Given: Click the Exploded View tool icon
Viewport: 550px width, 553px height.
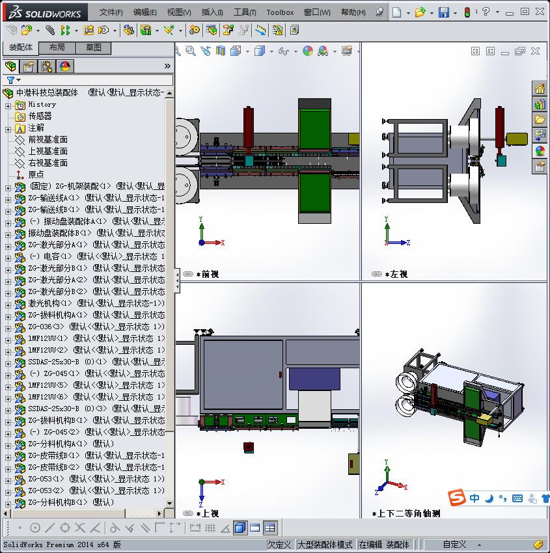Looking at the screenshot, I should (x=228, y=30).
